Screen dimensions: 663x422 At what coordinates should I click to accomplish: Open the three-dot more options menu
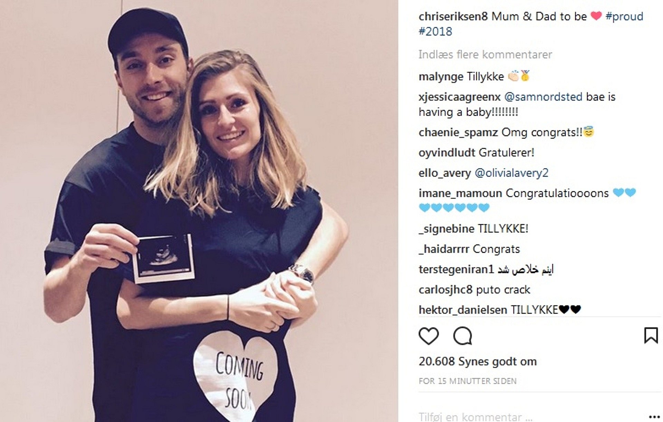pos(654,417)
